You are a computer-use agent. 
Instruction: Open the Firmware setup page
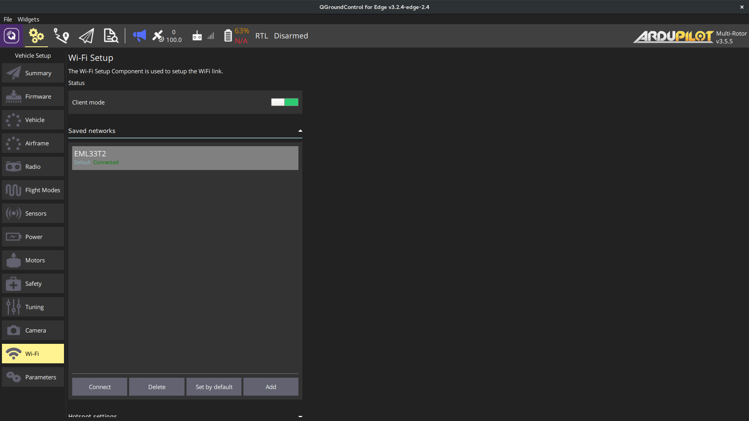[x=33, y=96]
